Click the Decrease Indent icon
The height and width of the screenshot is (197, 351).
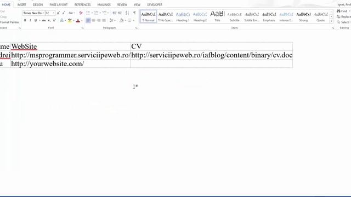tap(115, 13)
